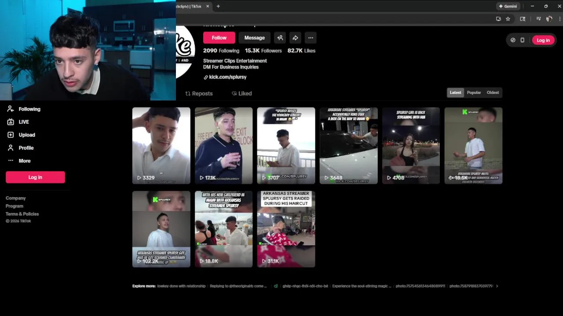The width and height of the screenshot is (563, 316).
Task: Share the profile with the arrow icon
Action: pos(295,38)
